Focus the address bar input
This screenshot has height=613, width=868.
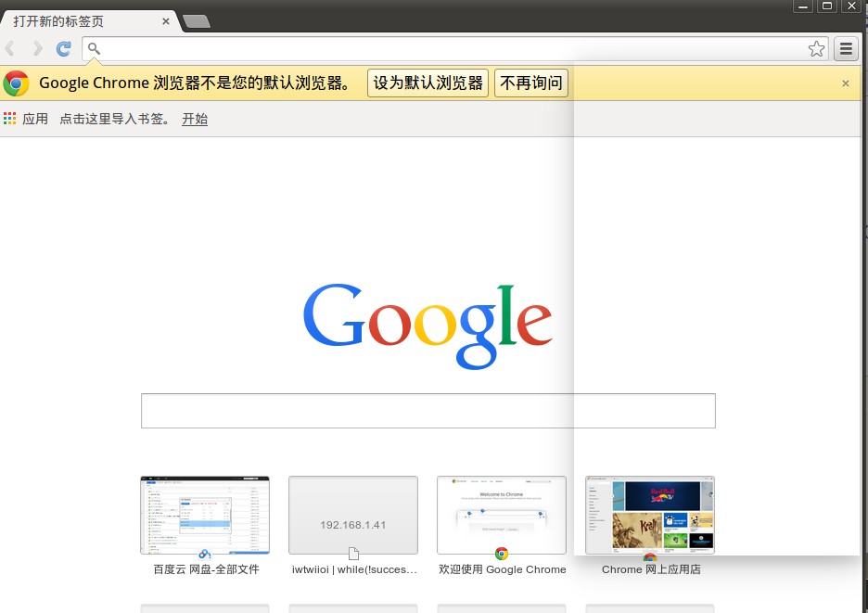pyautogui.click(x=453, y=49)
